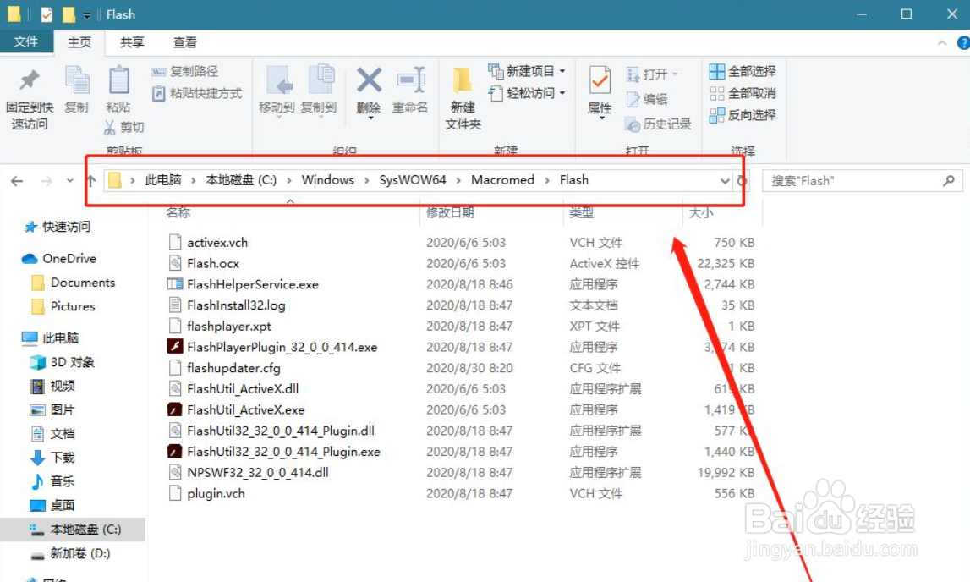
Task: Click SysWOW64 in the address path
Action: [x=413, y=180]
